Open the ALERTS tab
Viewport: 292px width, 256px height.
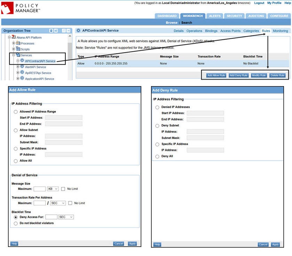(215, 16)
